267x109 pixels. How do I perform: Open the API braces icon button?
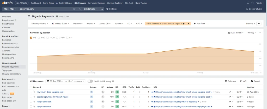[243, 81]
